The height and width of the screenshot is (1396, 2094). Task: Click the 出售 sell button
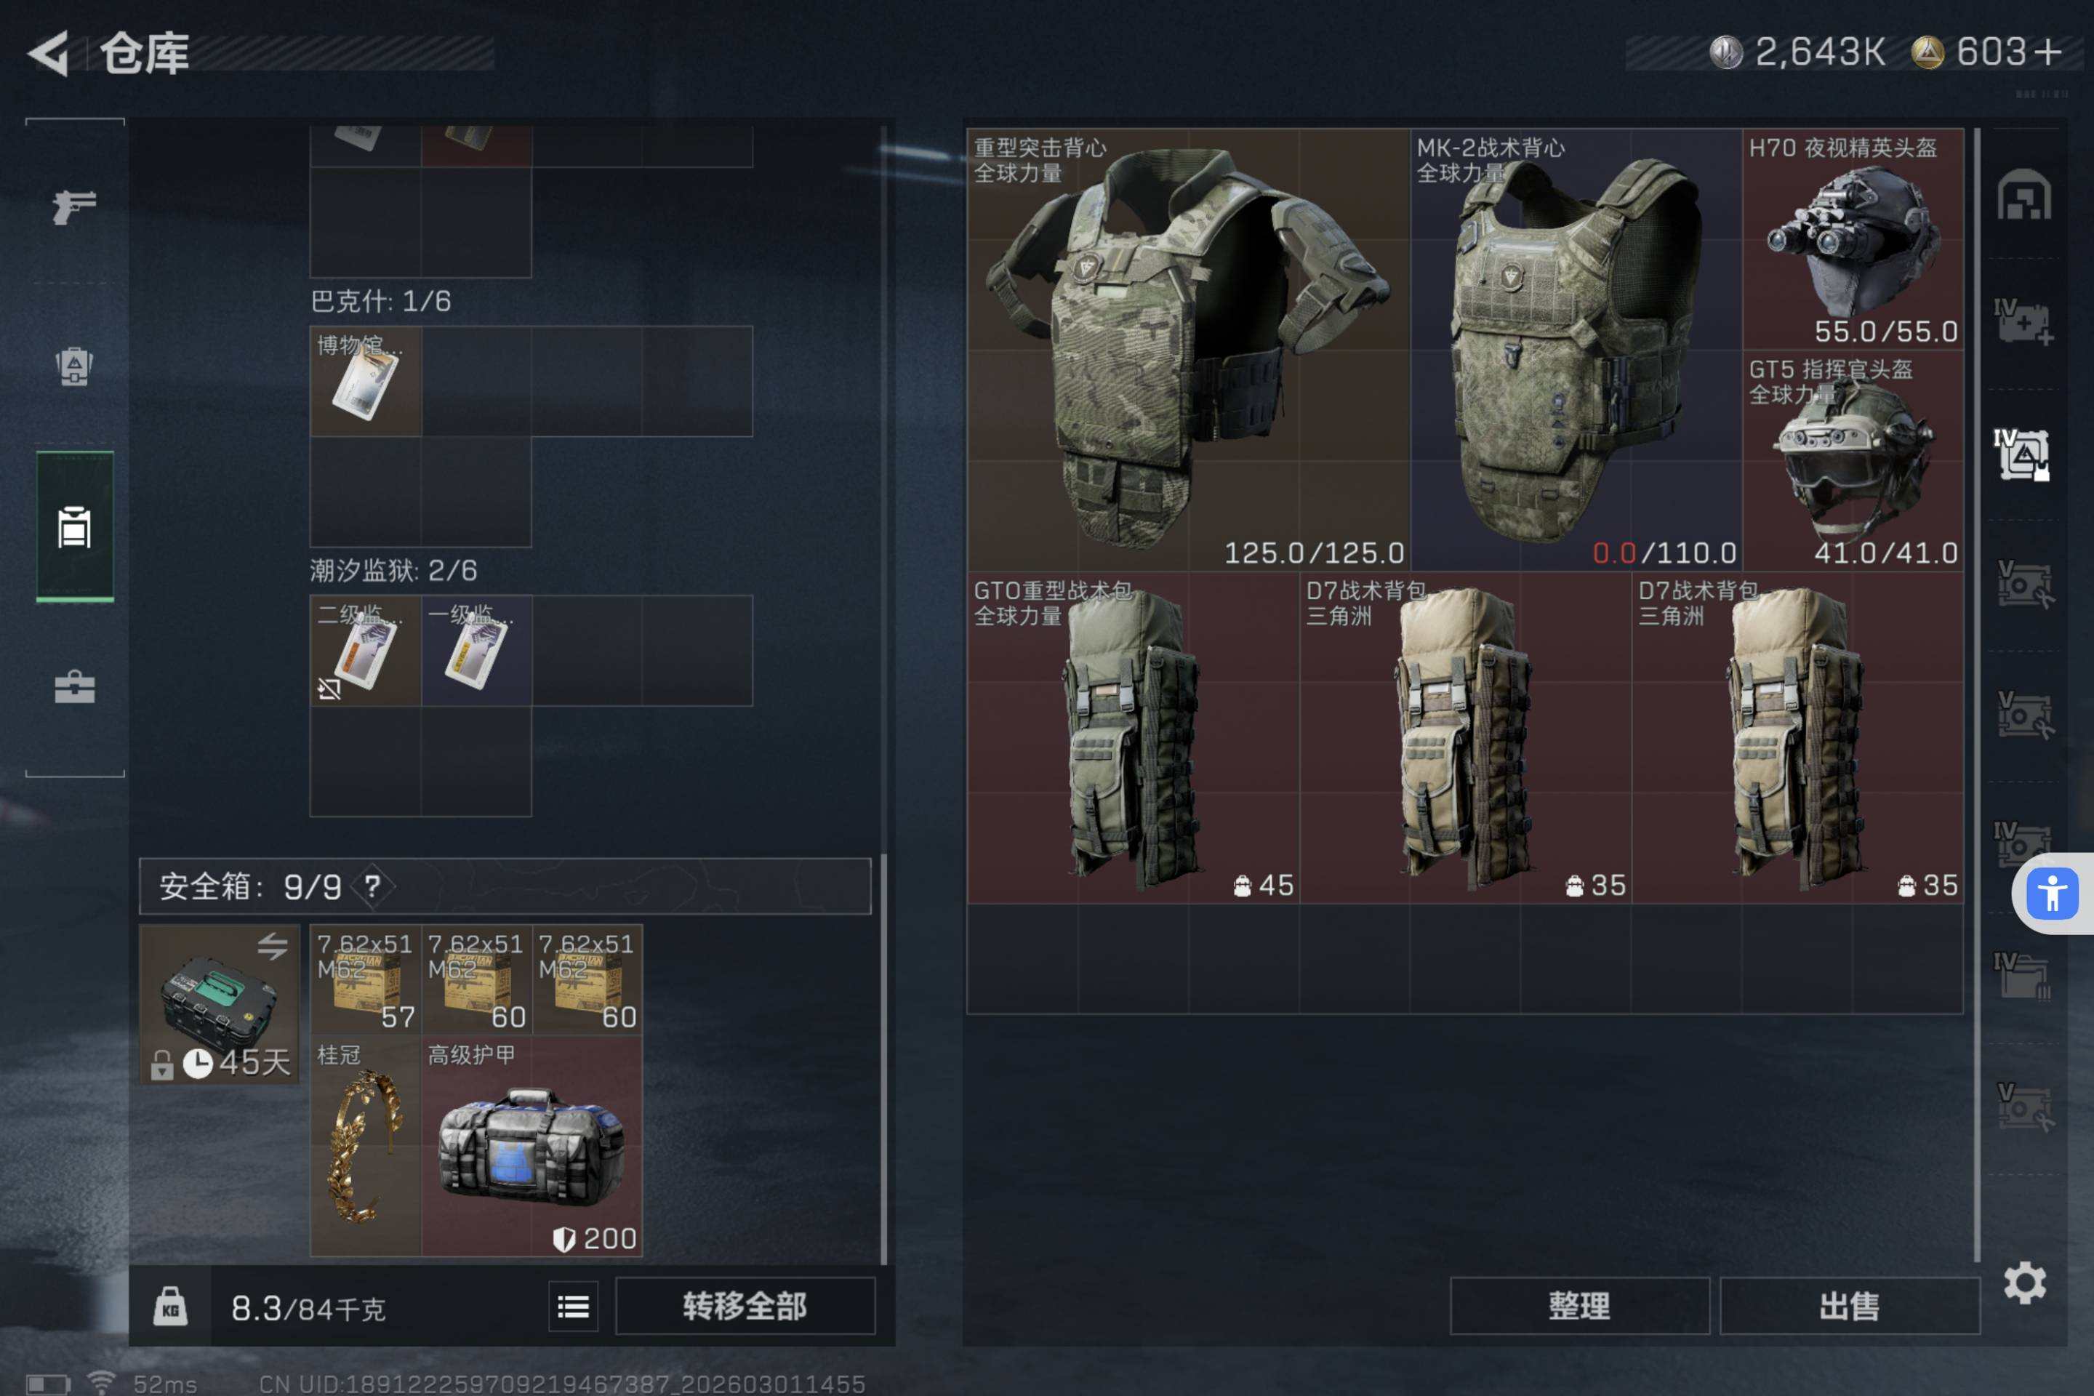pos(1850,1306)
